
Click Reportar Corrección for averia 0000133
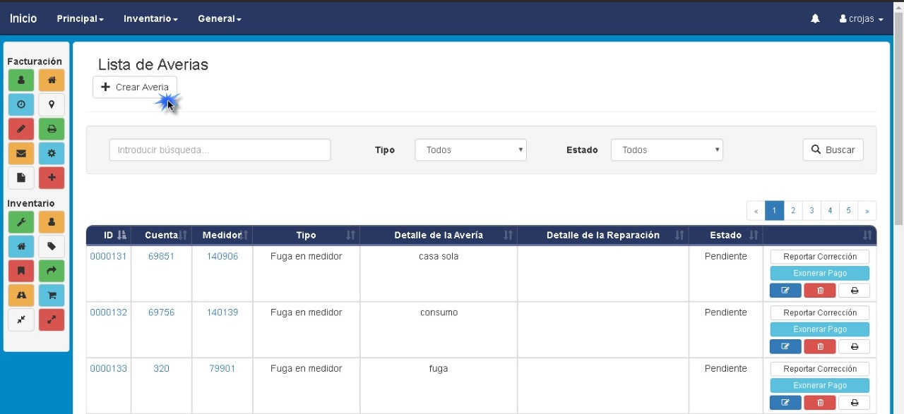click(x=820, y=369)
